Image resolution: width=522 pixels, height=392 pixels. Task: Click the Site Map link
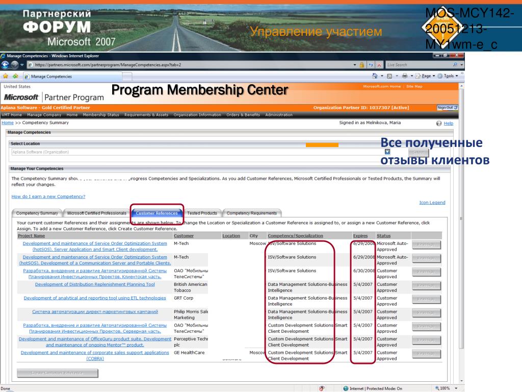coord(414,86)
